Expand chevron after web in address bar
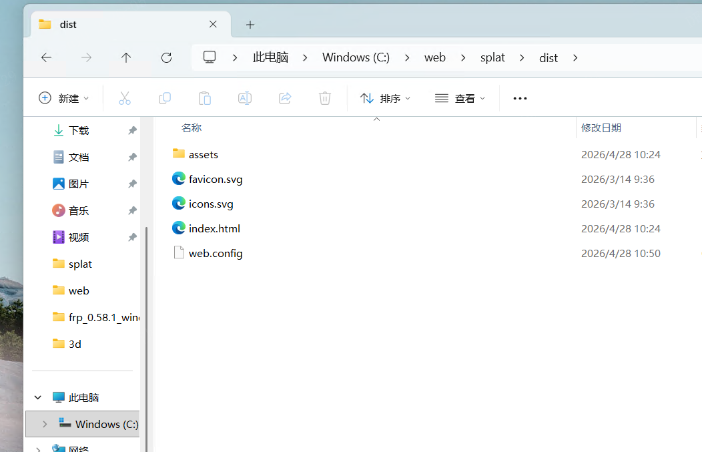Viewport: 702px width, 452px height. [x=463, y=58]
